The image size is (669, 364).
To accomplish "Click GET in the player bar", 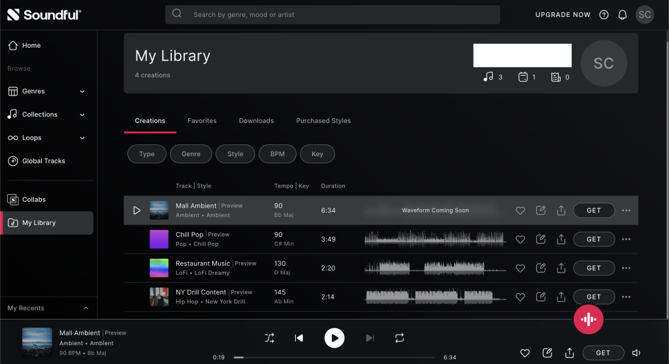I will pyautogui.click(x=603, y=353).
